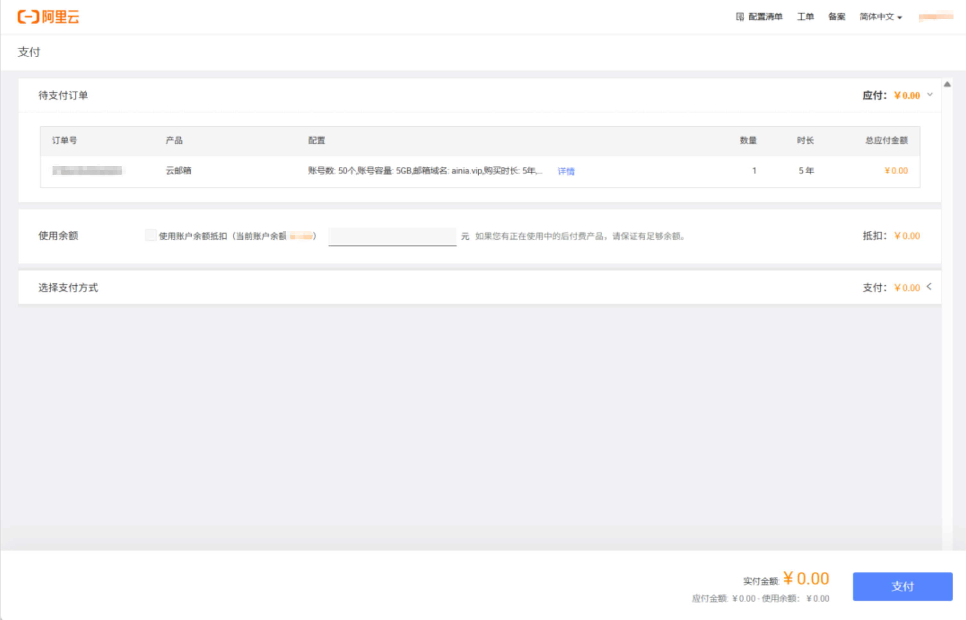966x620 pixels.
Task: Open the 详情 link for the 云邮箱 order
Action: pos(566,171)
